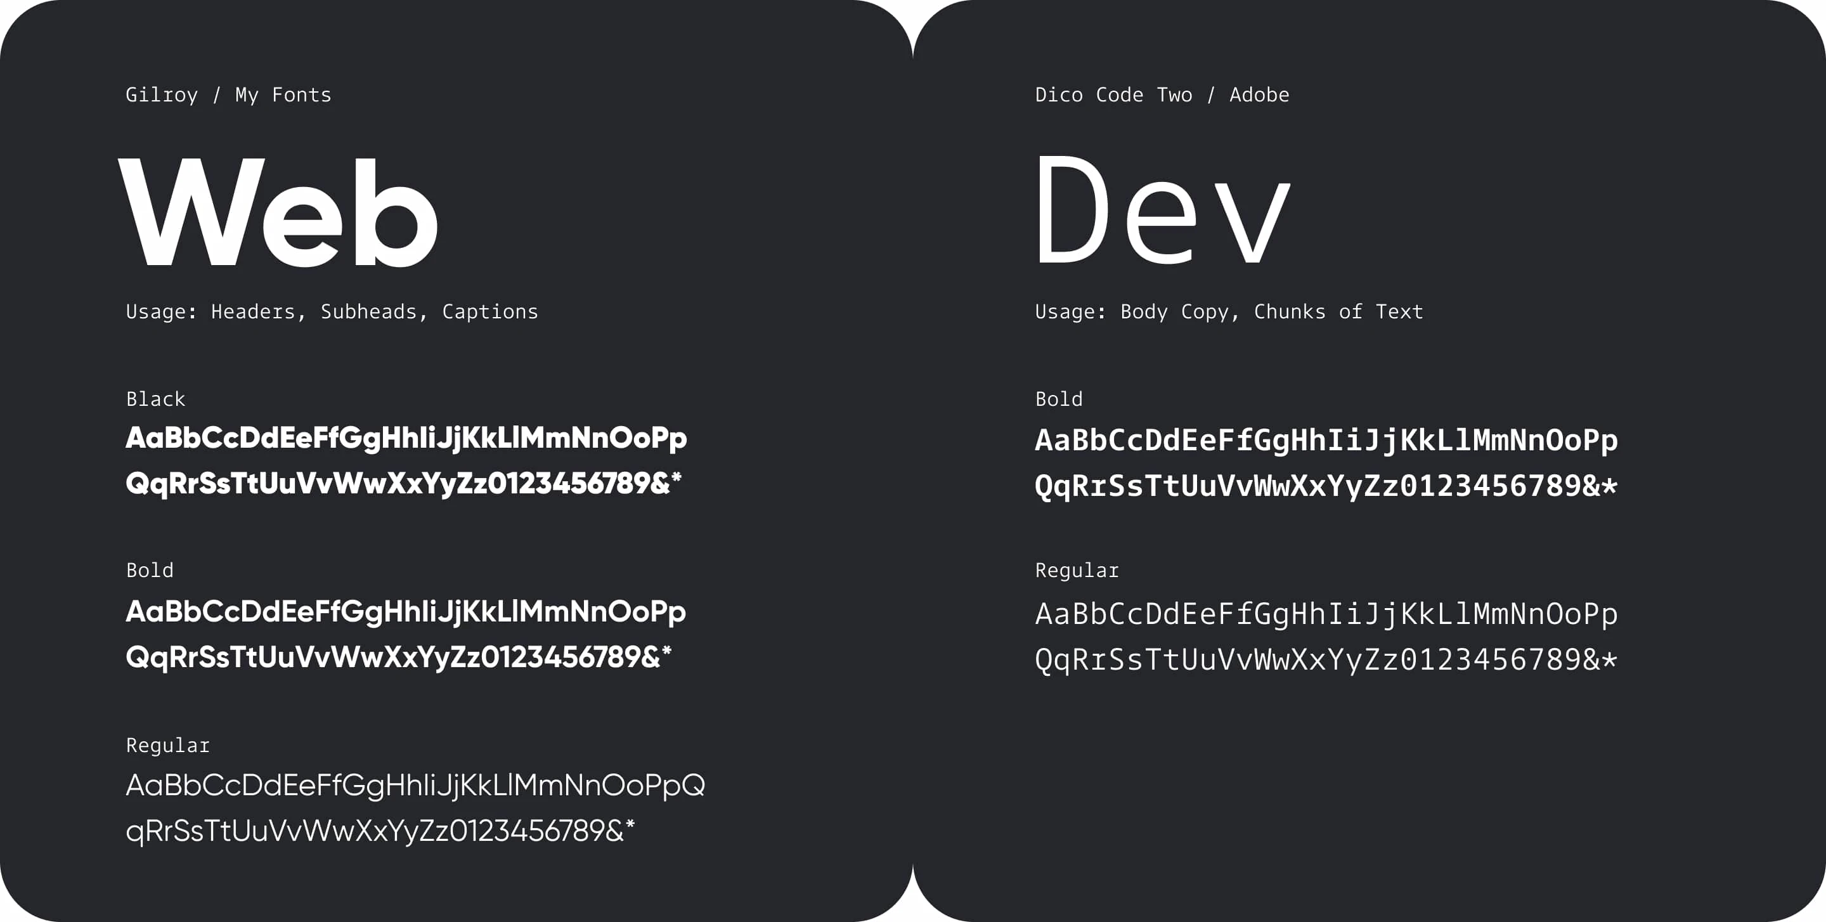The image size is (1826, 922).
Task: Click Gilroy Bold sample line starting 'QqRrSsTt'
Action: point(398,658)
